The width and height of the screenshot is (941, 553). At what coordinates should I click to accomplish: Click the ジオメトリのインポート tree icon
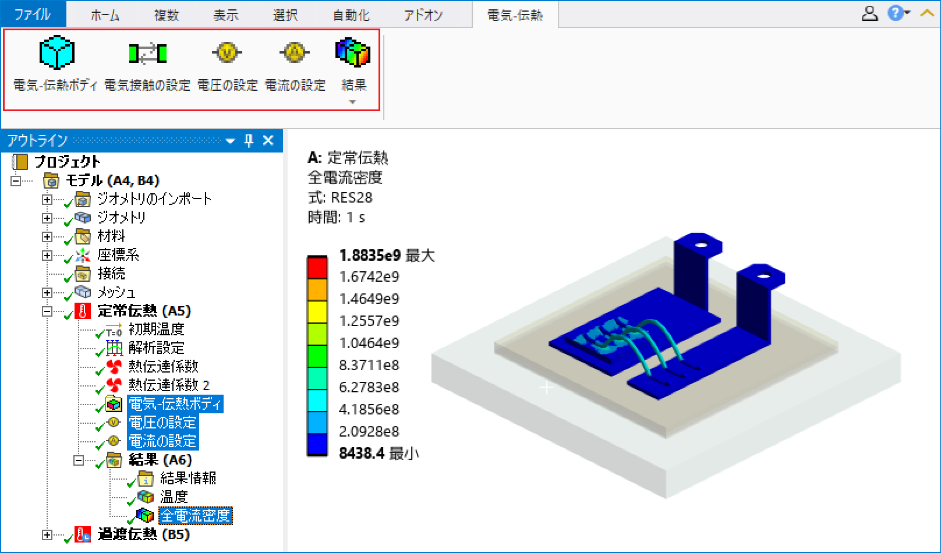coord(83,199)
